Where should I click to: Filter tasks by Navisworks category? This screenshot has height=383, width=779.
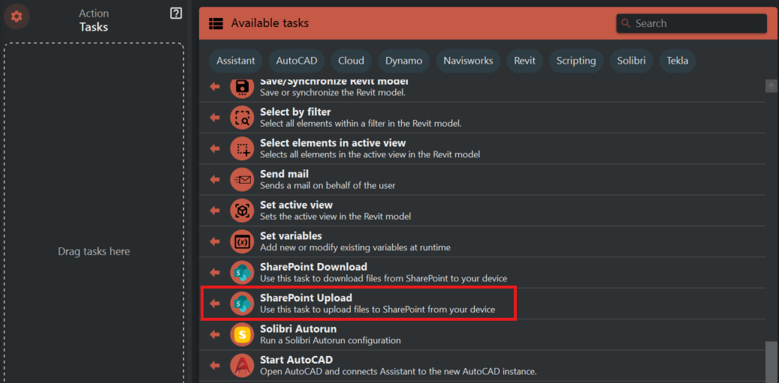pyautogui.click(x=469, y=61)
